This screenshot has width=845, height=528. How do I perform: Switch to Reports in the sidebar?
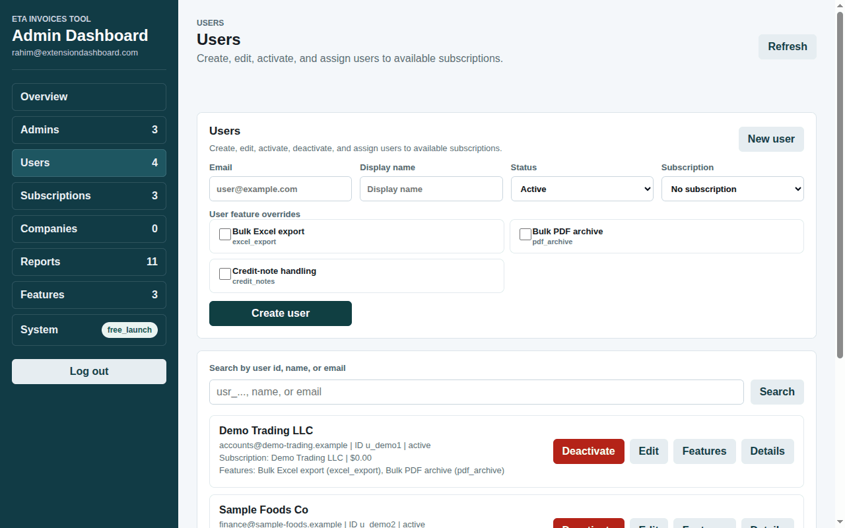click(89, 262)
